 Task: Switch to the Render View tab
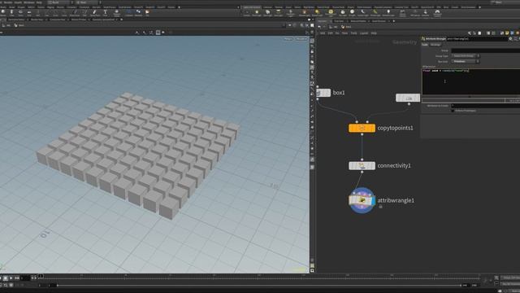37,20
